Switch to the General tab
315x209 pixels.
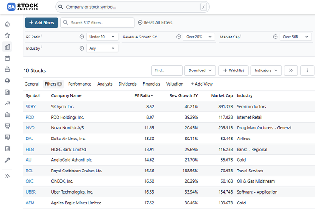31,84
